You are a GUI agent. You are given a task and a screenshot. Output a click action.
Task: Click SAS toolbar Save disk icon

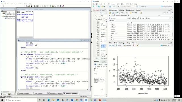coord(32,6)
